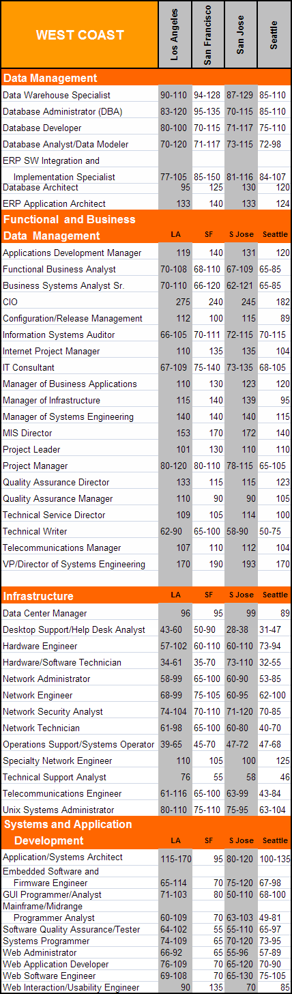This screenshot has width=292, height=994.
Task: Click the Infrastructure section header
Action: (x=38, y=596)
